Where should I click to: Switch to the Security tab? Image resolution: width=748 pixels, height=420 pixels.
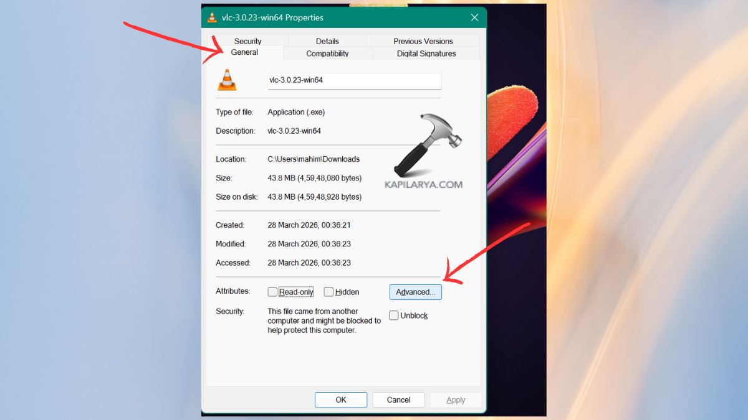(247, 40)
